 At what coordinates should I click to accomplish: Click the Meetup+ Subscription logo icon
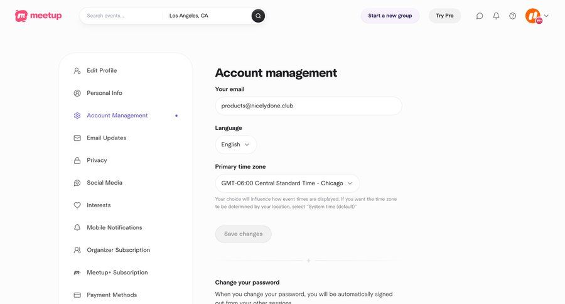77,273
